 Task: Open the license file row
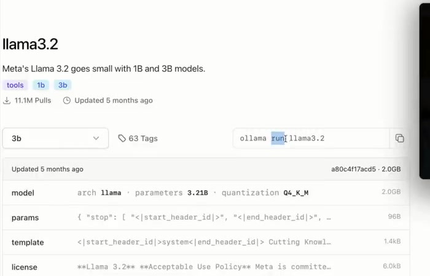click(206, 267)
